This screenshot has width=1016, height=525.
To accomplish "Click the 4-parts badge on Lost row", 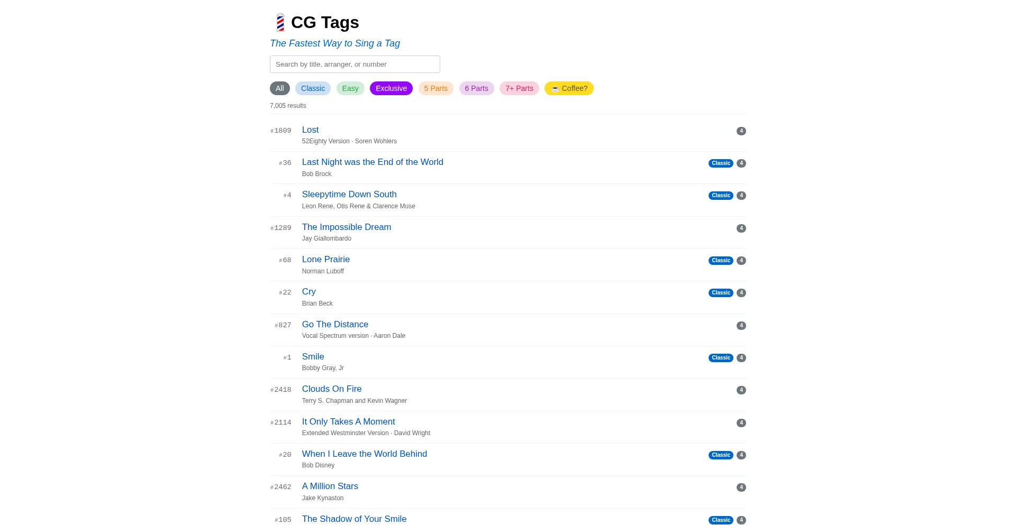I will [x=741, y=131].
